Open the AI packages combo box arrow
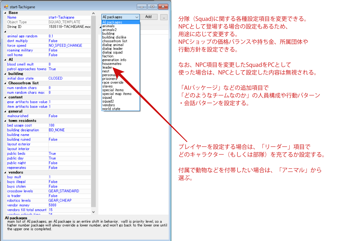This screenshot has height=241, width=338. click(137, 17)
